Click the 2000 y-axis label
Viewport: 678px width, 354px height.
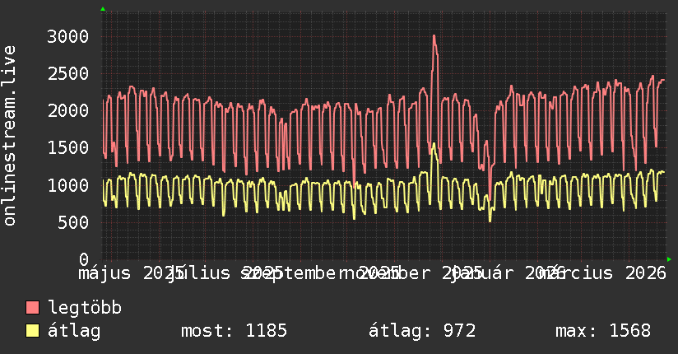(68, 111)
